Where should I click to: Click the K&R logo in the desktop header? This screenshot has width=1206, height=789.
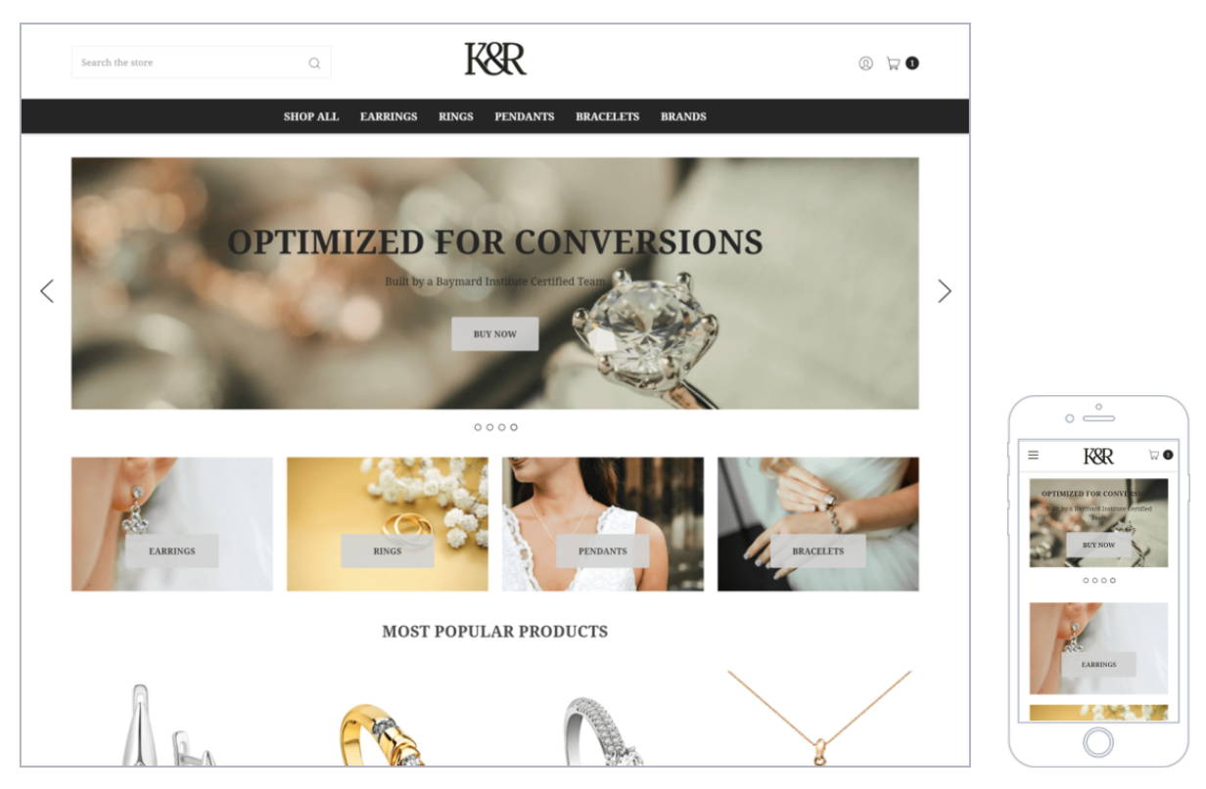pyautogui.click(x=495, y=60)
